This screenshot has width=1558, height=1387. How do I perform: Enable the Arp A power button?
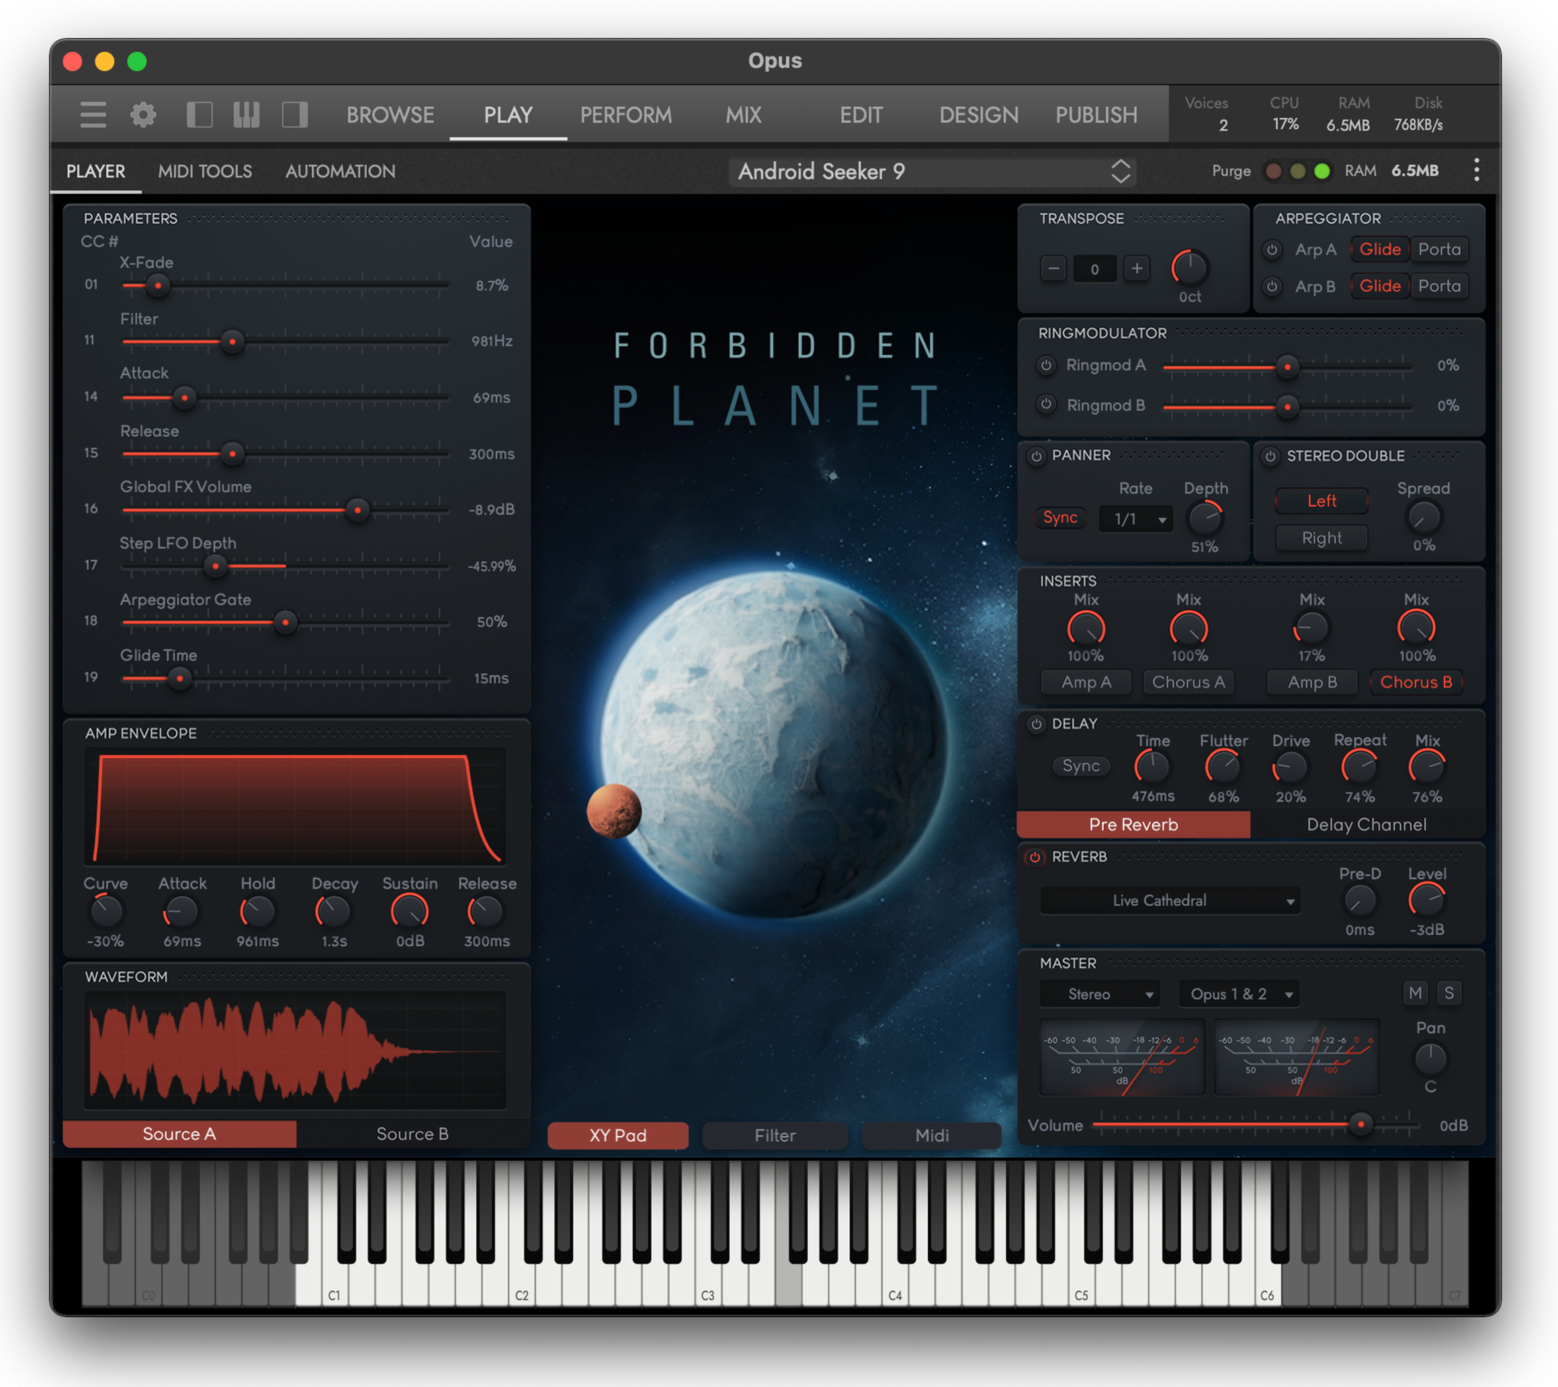(1271, 250)
